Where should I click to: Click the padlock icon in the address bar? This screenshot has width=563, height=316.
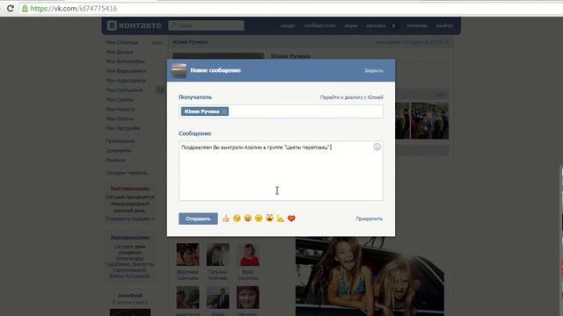(25, 8)
